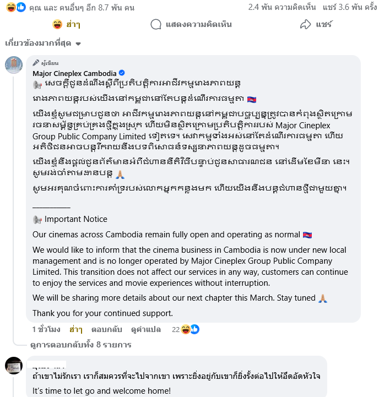Click reaction emojis beside the 22 count
Image resolution: width=379 pixels, height=397 pixels.
[189, 329]
